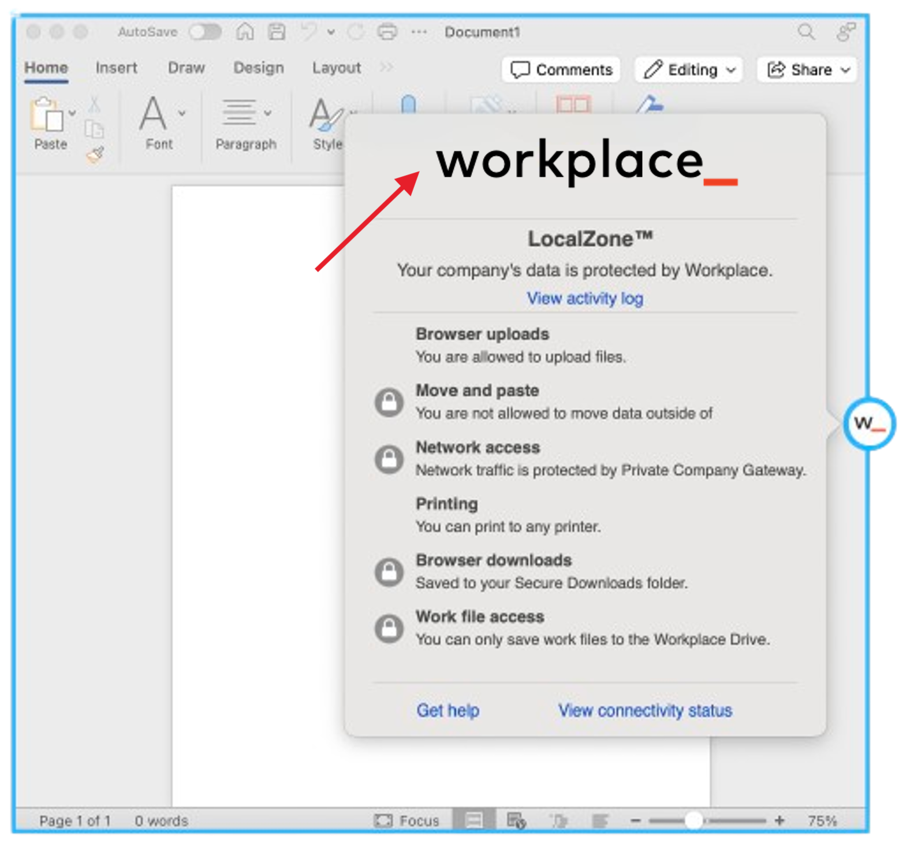
Task: Click the Redo icon
Action: (x=356, y=32)
